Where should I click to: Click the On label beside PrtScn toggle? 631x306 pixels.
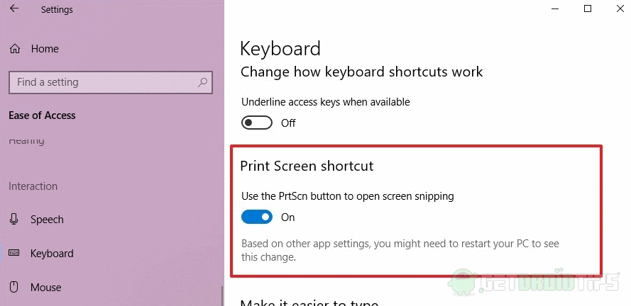[287, 217]
